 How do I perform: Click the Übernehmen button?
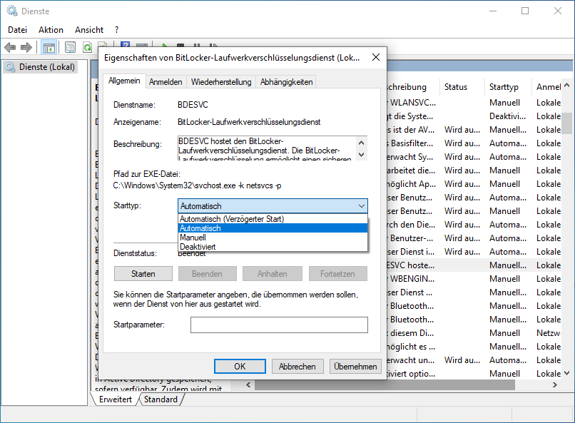355,366
